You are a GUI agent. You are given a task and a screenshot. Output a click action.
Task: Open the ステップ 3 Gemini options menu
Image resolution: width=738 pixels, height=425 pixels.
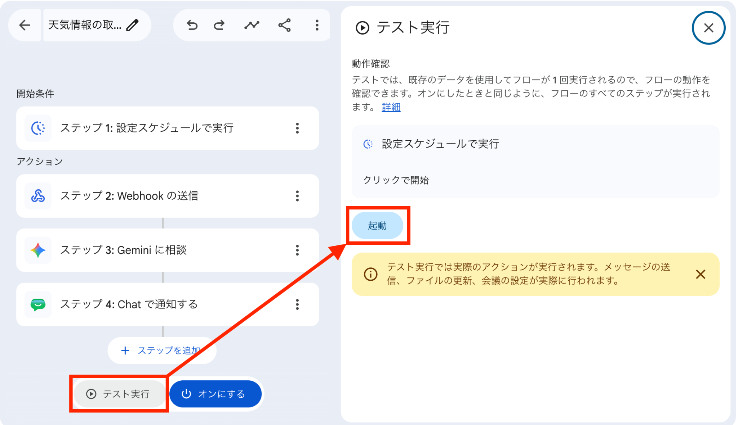[297, 250]
